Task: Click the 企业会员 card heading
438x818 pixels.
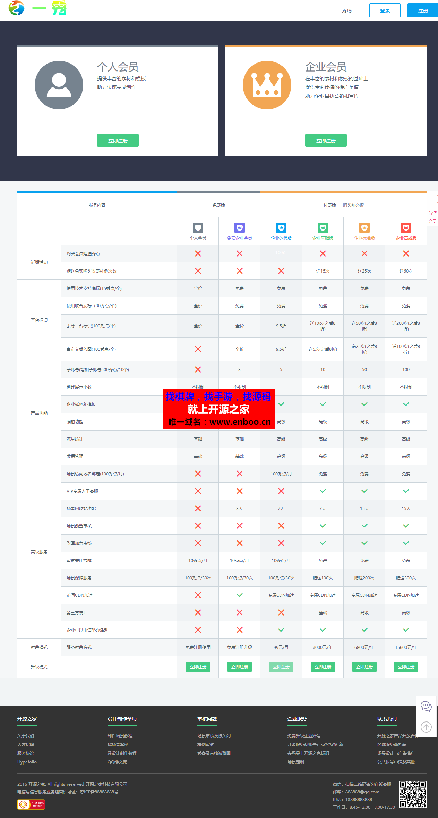Action: coord(326,67)
